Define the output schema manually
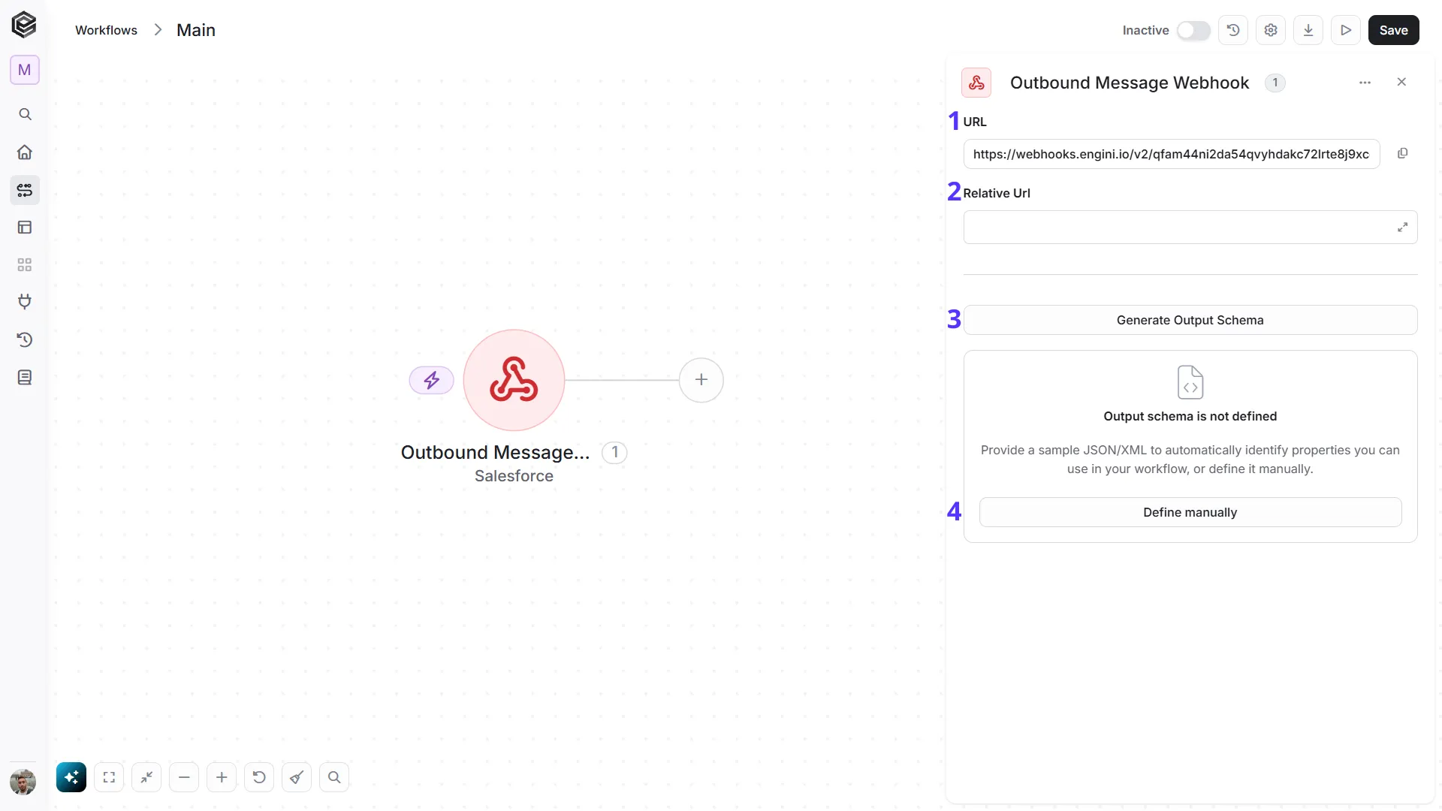This screenshot has width=1442, height=811. pyautogui.click(x=1190, y=512)
